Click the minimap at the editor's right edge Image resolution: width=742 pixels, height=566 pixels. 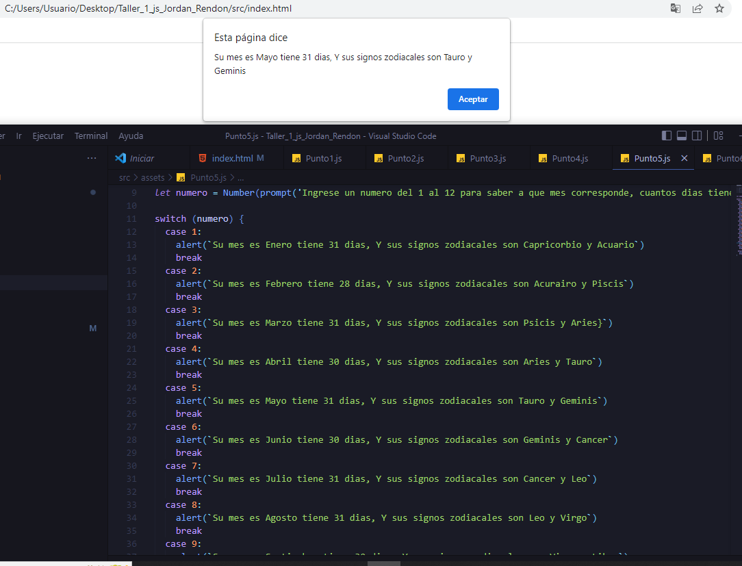(739, 220)
